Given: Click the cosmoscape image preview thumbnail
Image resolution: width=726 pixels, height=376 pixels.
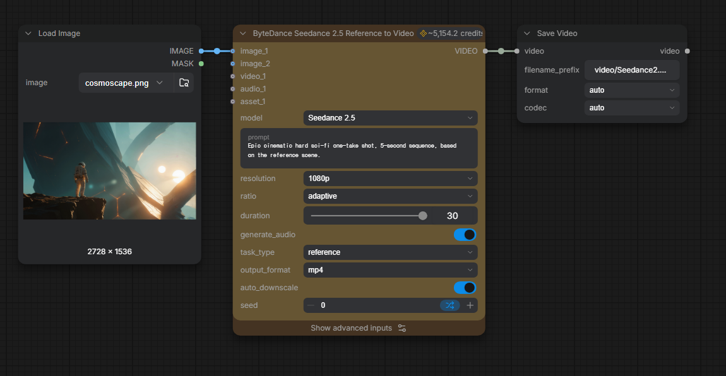Looking at the screenshot, I should click(x=110, y=171).
